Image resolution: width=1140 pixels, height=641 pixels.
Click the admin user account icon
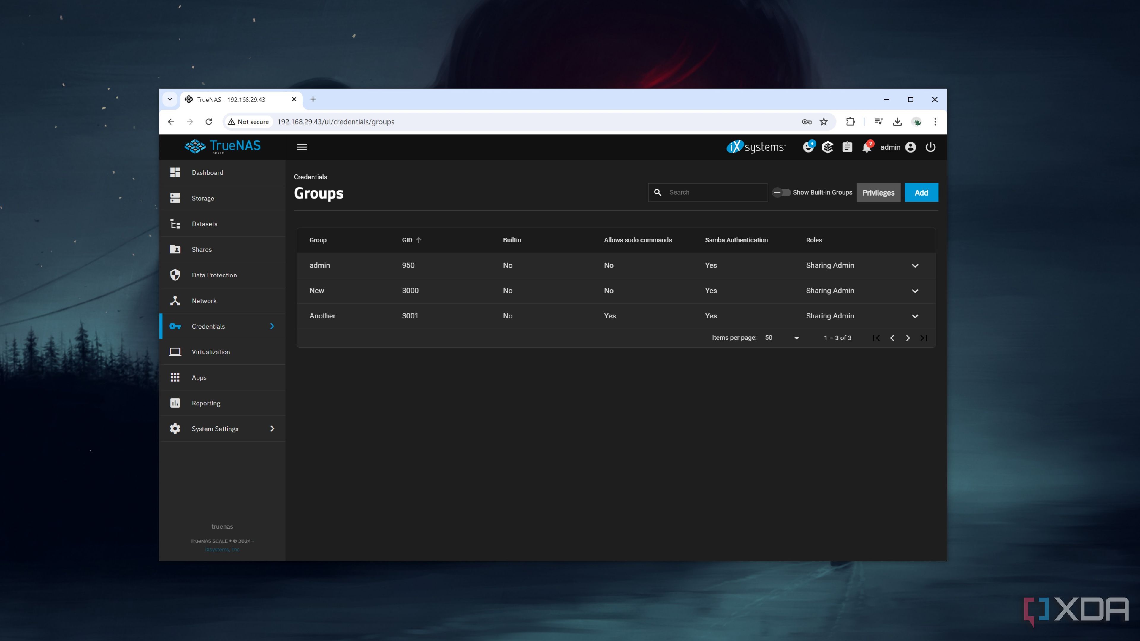tap(910, 147)
